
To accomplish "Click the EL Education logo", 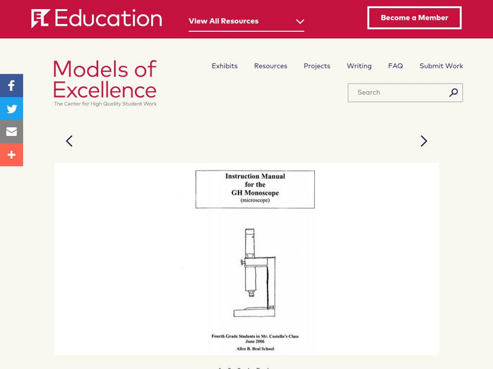I will click(x=97, y=18).
